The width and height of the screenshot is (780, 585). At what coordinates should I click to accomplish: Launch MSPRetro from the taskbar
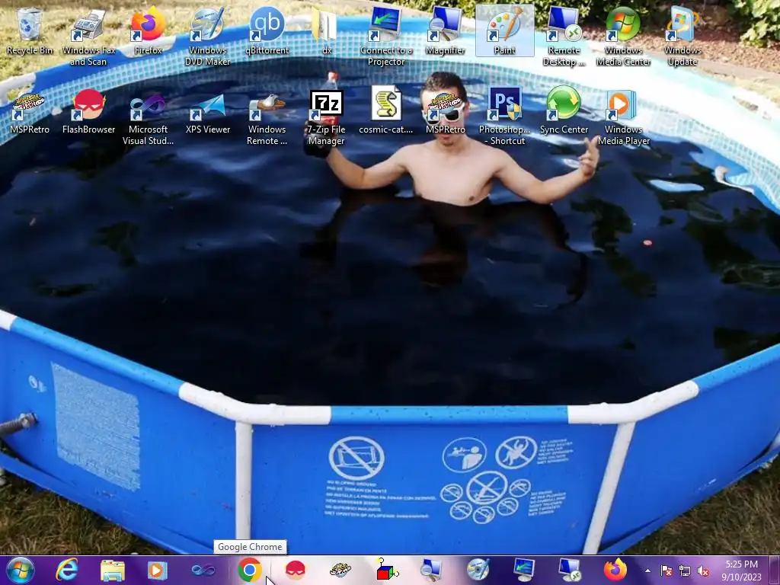[x=340, y=570]
